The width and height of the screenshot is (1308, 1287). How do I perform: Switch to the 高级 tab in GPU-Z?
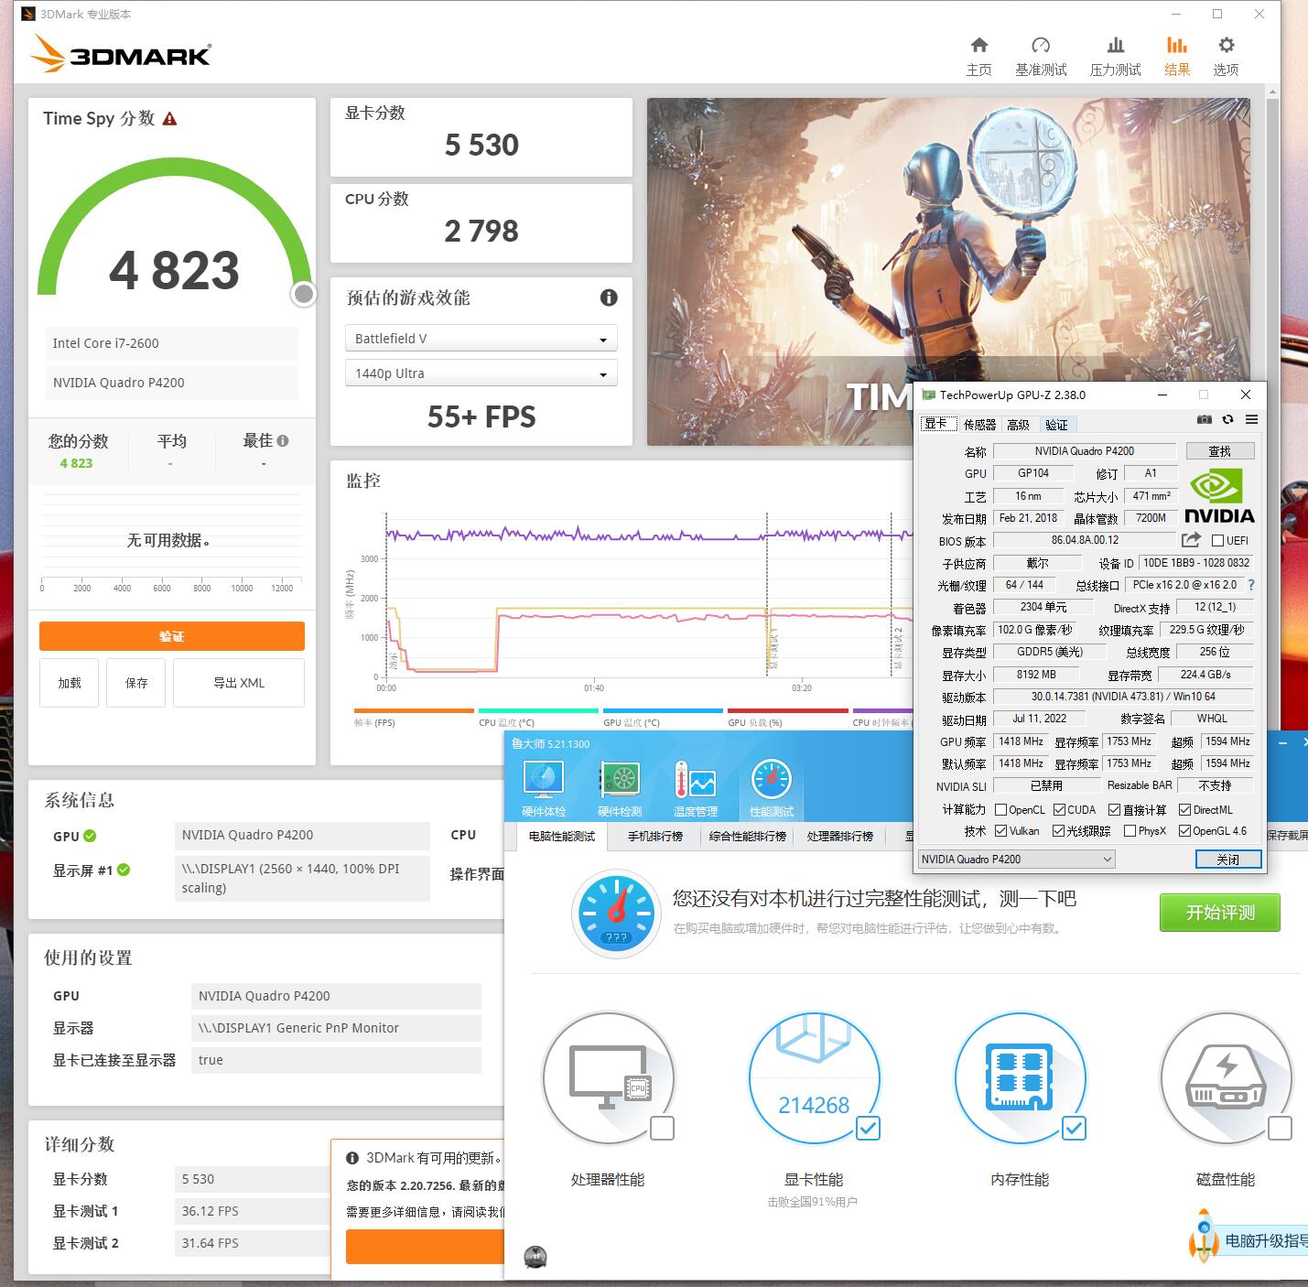[x=1019, y=424]
